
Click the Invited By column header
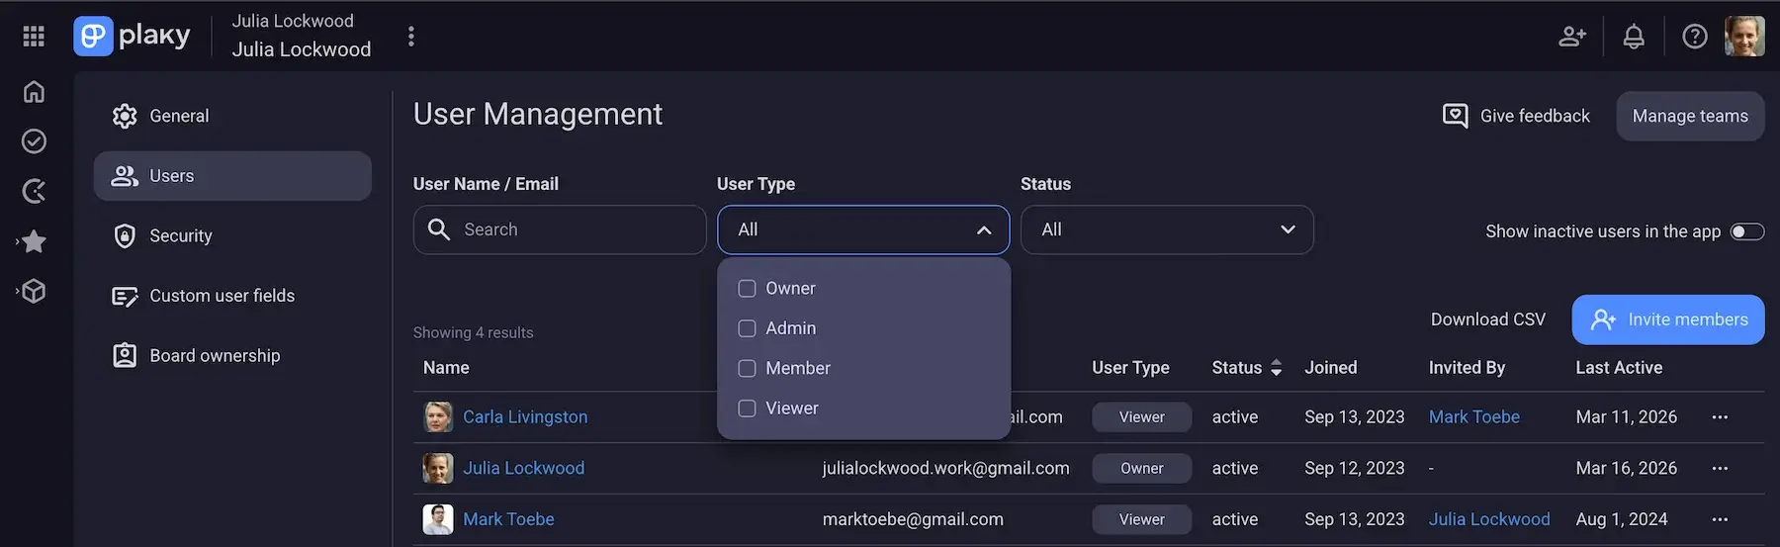pos(1467,368)
